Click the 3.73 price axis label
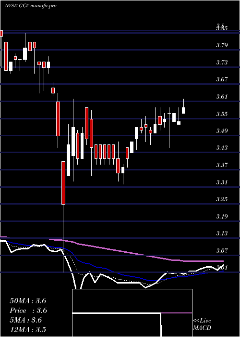The width and height of the screenshot is (240, 337). coord(222,62)
